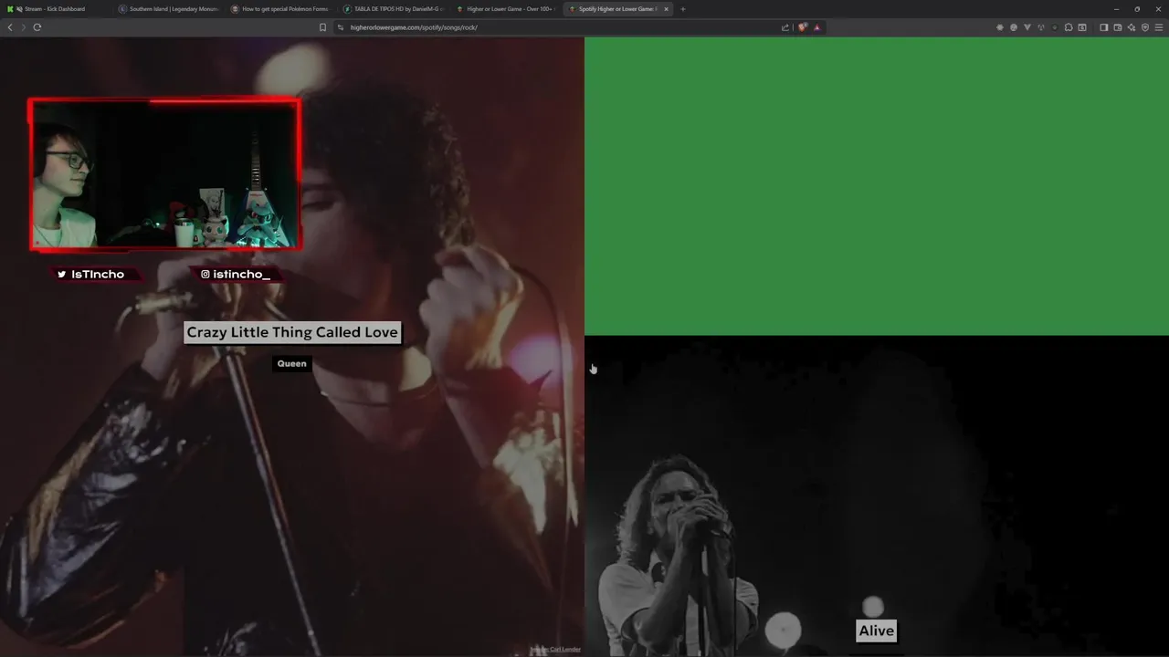Open the Brave Wallet icon
Screen dimensions: 1169x657
1118,27
